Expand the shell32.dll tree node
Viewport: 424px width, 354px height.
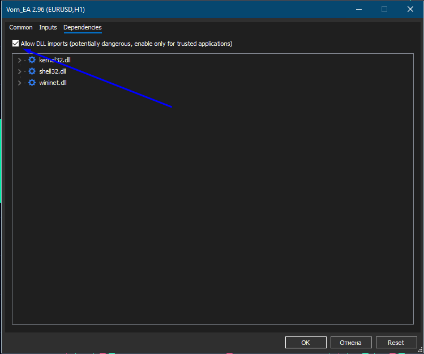[19, 71]
